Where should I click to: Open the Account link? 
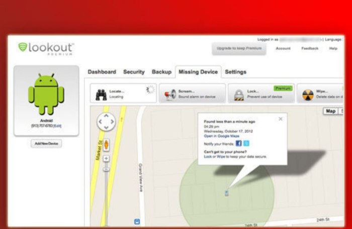point(283,48)
